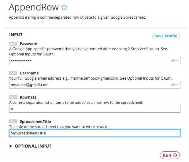Click the Abc badge next to SpreadsheetTitle
Screen dimensions: 189x162
tap(13, 122)
